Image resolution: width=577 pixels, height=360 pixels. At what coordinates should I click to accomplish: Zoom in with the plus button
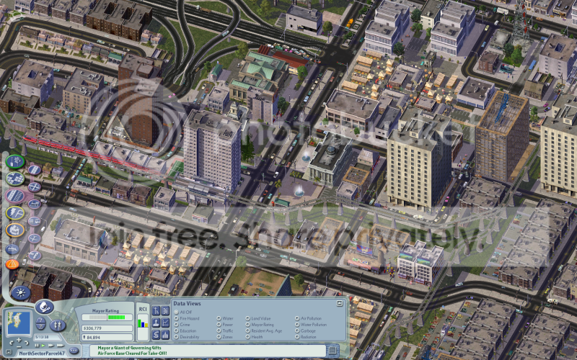pos(19,340)
